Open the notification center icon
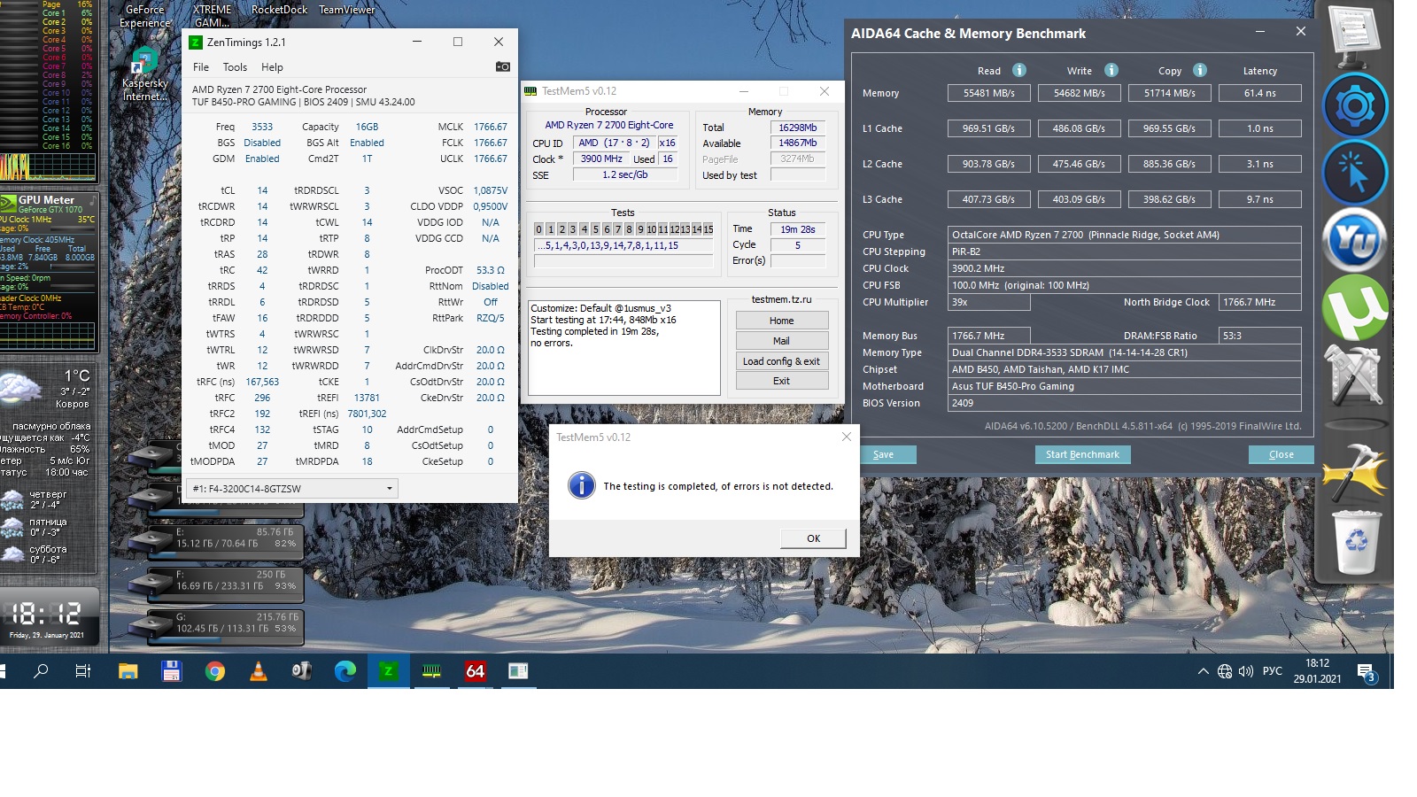Screen dimensions: 1417x797 pyautogui.click(x=1366, y=672)
